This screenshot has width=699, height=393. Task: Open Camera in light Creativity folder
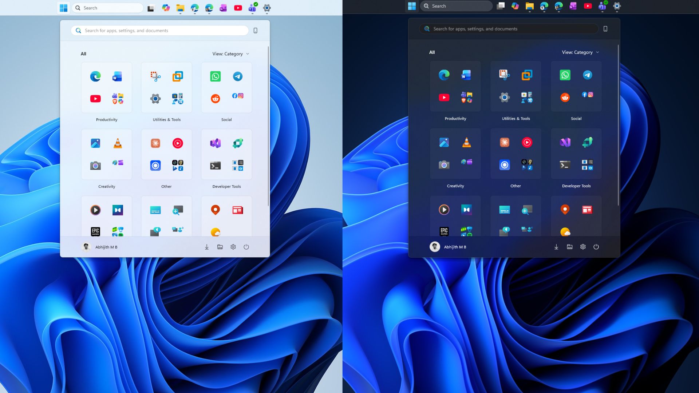[95, 166]
